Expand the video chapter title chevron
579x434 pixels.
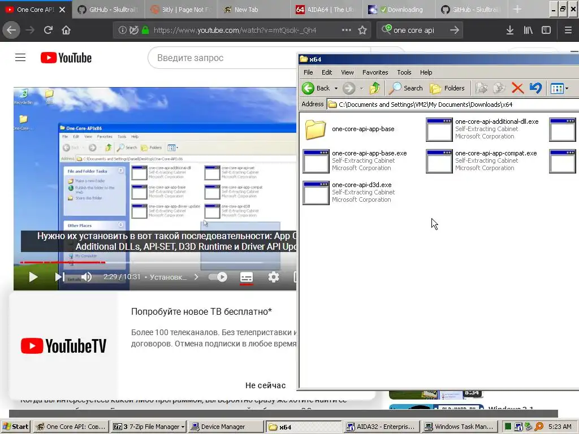(196, 277)
